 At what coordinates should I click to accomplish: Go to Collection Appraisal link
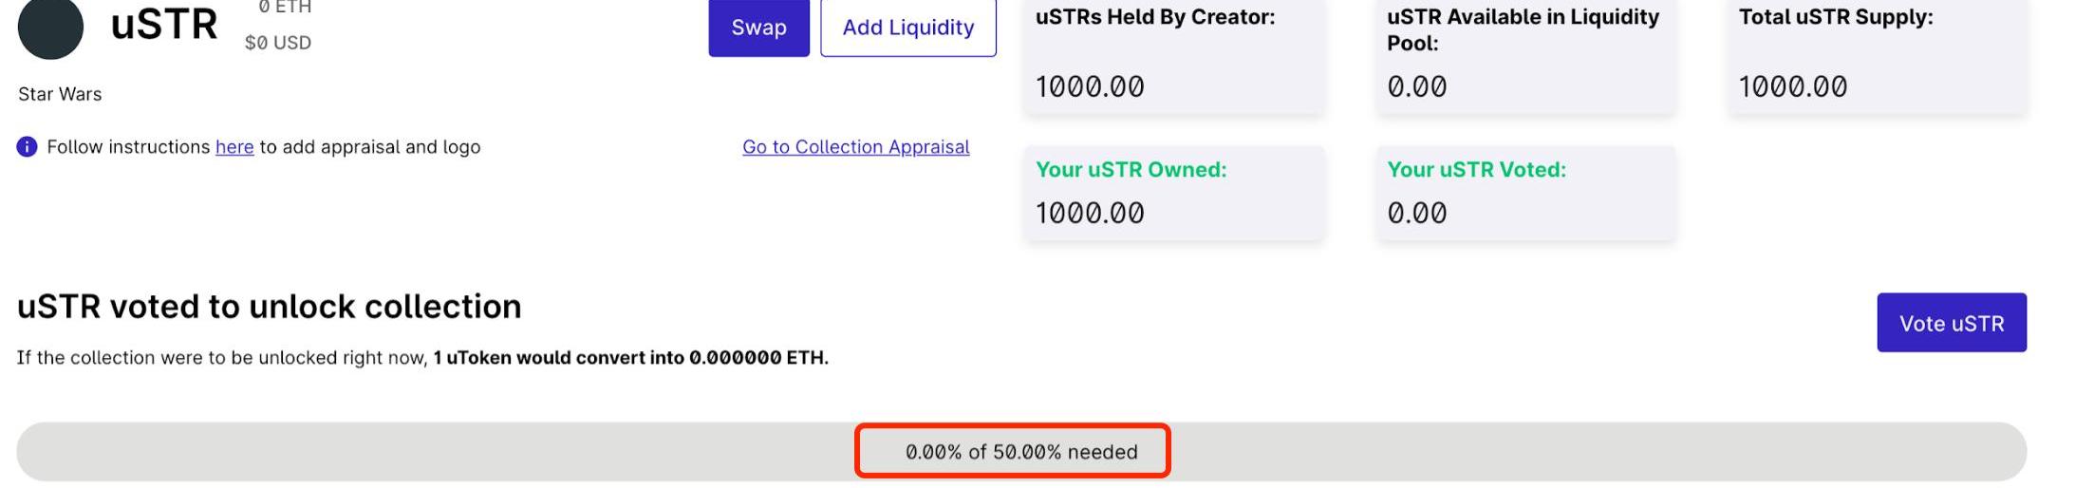(x=855, y=147)
